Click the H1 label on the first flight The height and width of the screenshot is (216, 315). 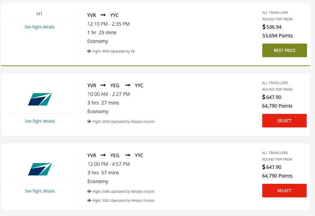click(x=39, y=14)
